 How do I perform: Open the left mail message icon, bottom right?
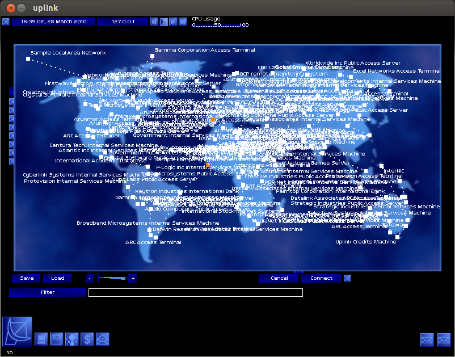coord(427,339)
